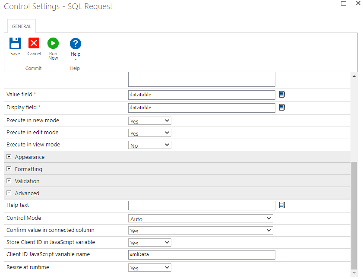
Task: Open value picker icon beside Value field
Action: [x=282, y=95]
